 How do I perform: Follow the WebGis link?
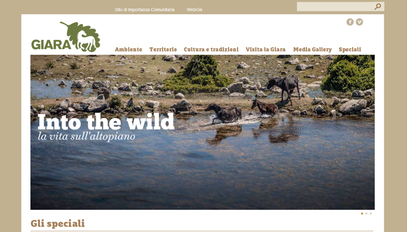[x=194, y=9]
